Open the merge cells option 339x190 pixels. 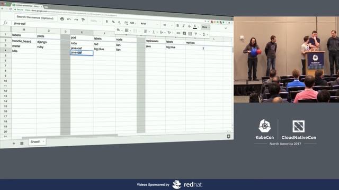tap(136, 31)
